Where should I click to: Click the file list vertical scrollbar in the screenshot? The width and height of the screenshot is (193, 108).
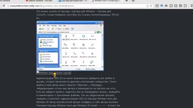click(x=102, y=51)
